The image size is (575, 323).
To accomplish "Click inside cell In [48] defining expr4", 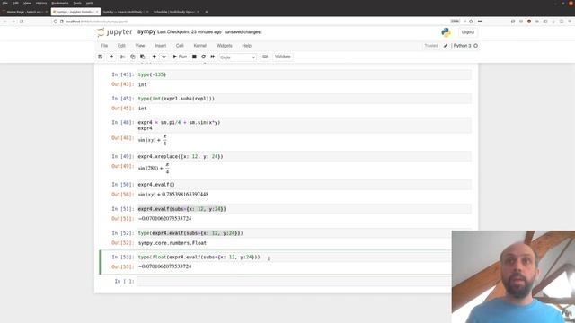I will point(304,126).
